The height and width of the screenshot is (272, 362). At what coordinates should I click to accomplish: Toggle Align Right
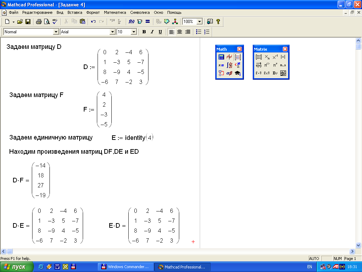(188, 32)
